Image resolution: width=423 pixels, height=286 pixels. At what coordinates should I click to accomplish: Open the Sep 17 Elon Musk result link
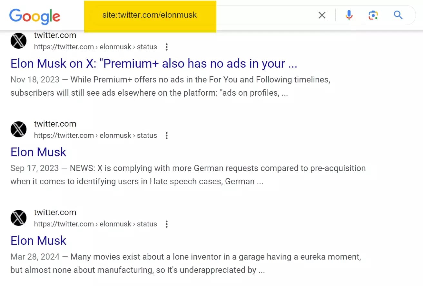(38, 152)
